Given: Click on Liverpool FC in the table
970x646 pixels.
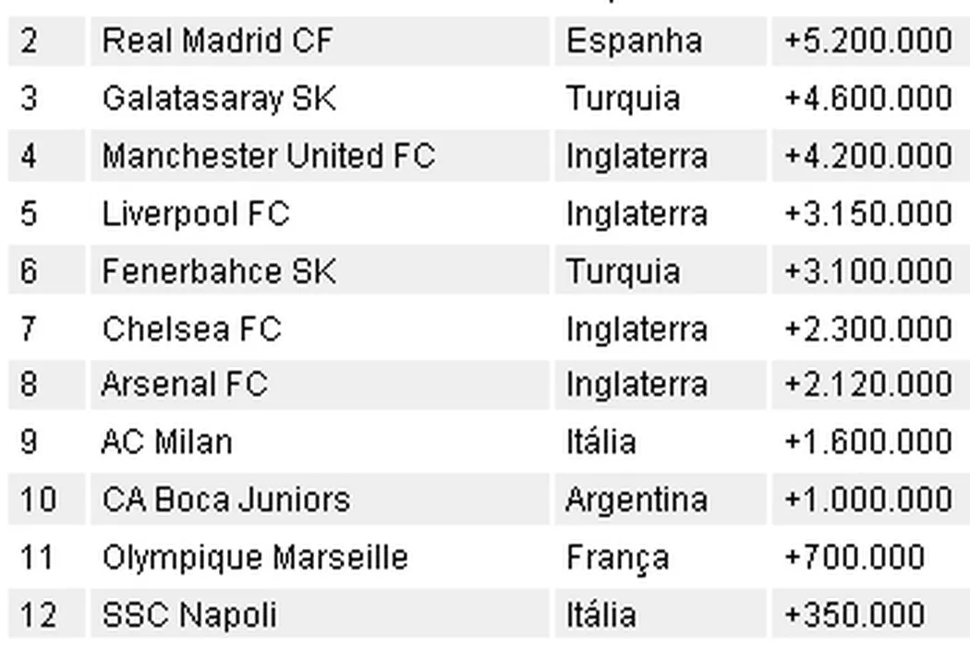Looking at the screenshot, I should point(196,214).
